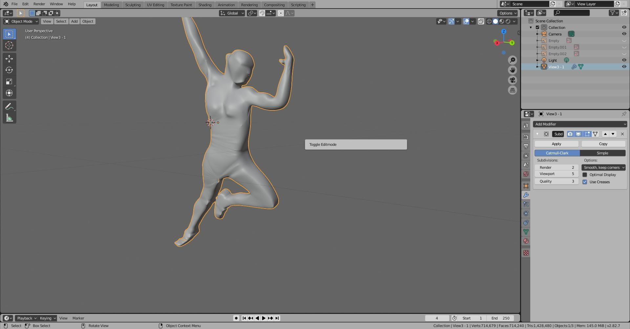Adjust the Render subdivisions field
Image resolution: width=630 pixels, height=329 pixels.
click(556, 167)
